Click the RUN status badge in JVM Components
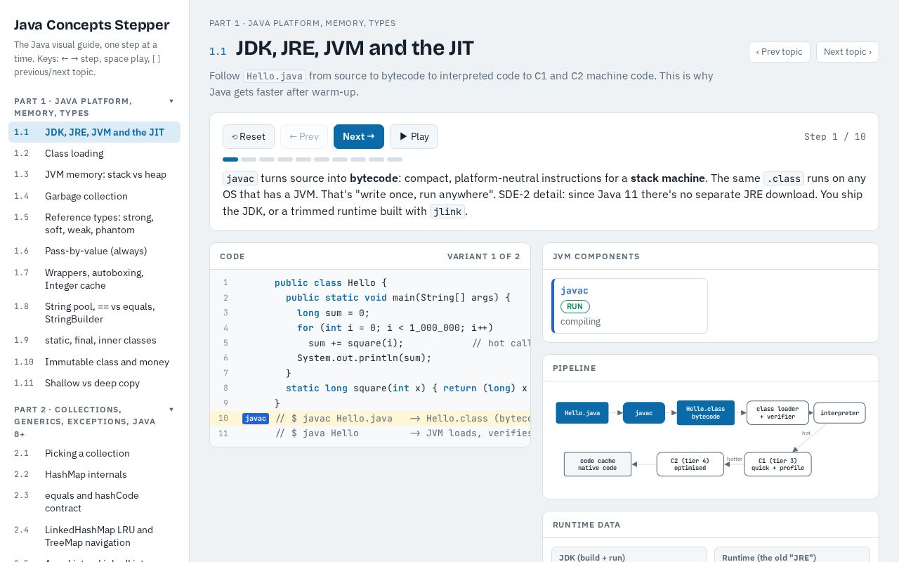This screenshot has height=562, width=899. (x=575, y=306)
